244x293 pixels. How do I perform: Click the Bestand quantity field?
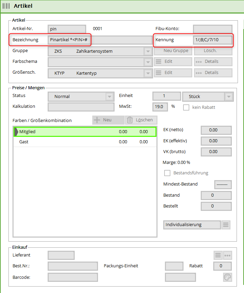[216, 195]
